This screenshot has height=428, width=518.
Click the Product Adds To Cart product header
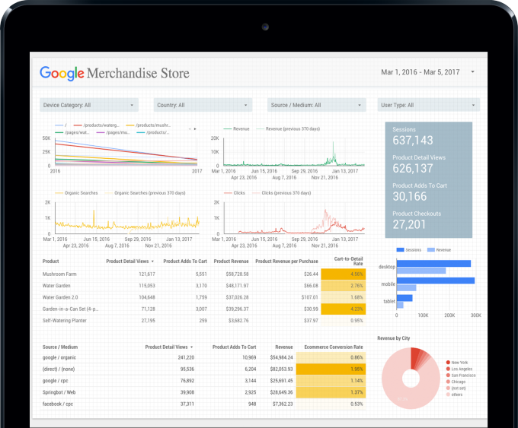coord(185,262)
